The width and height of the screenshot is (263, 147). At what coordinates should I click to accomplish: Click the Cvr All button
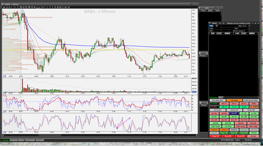244,107
